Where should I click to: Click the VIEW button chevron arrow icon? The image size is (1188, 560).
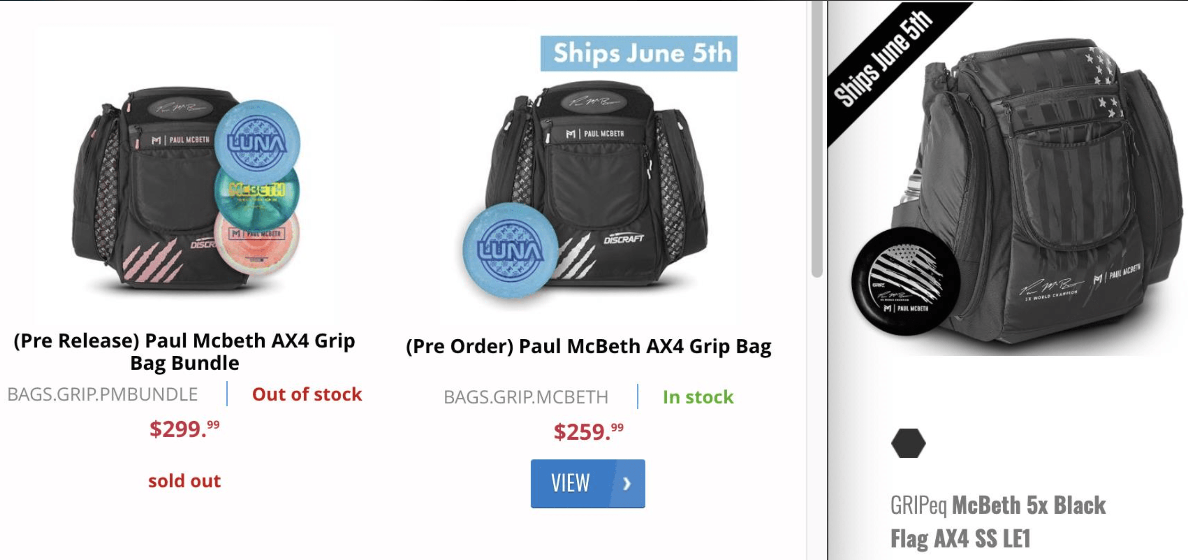tap(627, 483)
